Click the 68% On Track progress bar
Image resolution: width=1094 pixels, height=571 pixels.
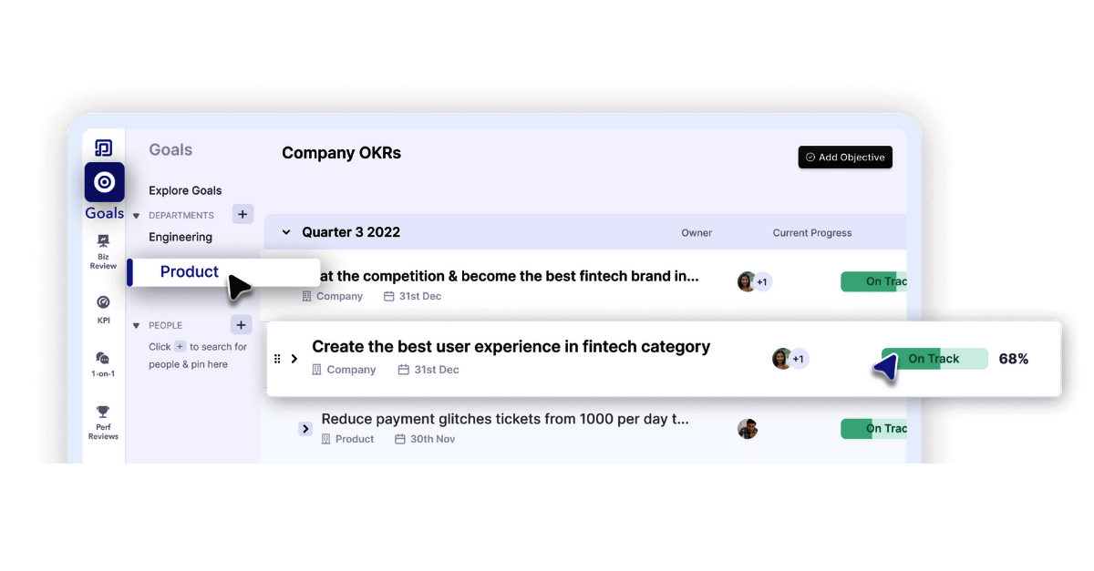click(934, 358)
